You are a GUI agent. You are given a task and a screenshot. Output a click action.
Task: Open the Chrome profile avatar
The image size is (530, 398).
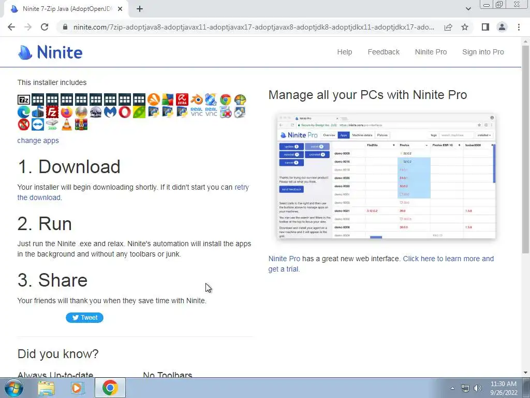(502, 27)
